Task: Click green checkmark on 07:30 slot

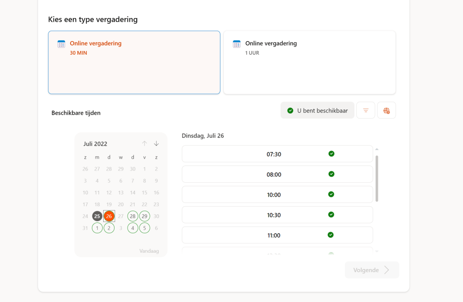Action: [331, 154]
